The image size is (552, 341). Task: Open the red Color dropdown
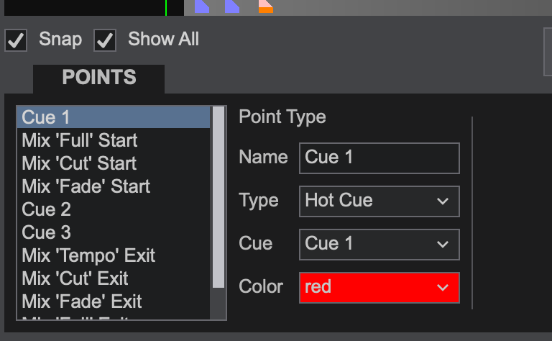[379, 288]
